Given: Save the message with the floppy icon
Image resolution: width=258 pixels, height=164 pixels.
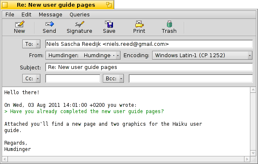Looking at the screenshot, I should [x=109, y=24].
